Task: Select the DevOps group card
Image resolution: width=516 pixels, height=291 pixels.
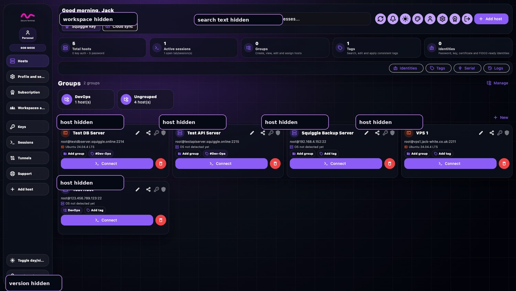Action: pyautogui.click(x=86, y=100)
